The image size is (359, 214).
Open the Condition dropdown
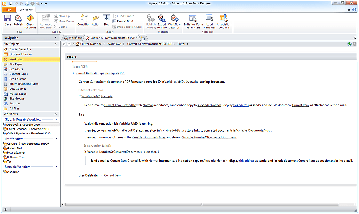(x=84, y=21)
